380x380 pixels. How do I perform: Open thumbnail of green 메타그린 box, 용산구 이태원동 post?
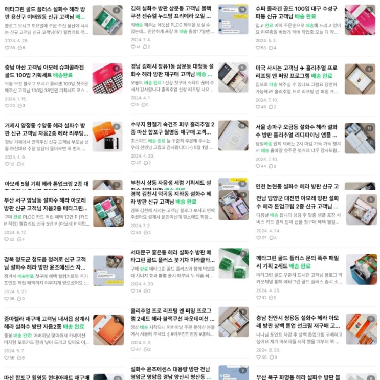click(107, 20)
